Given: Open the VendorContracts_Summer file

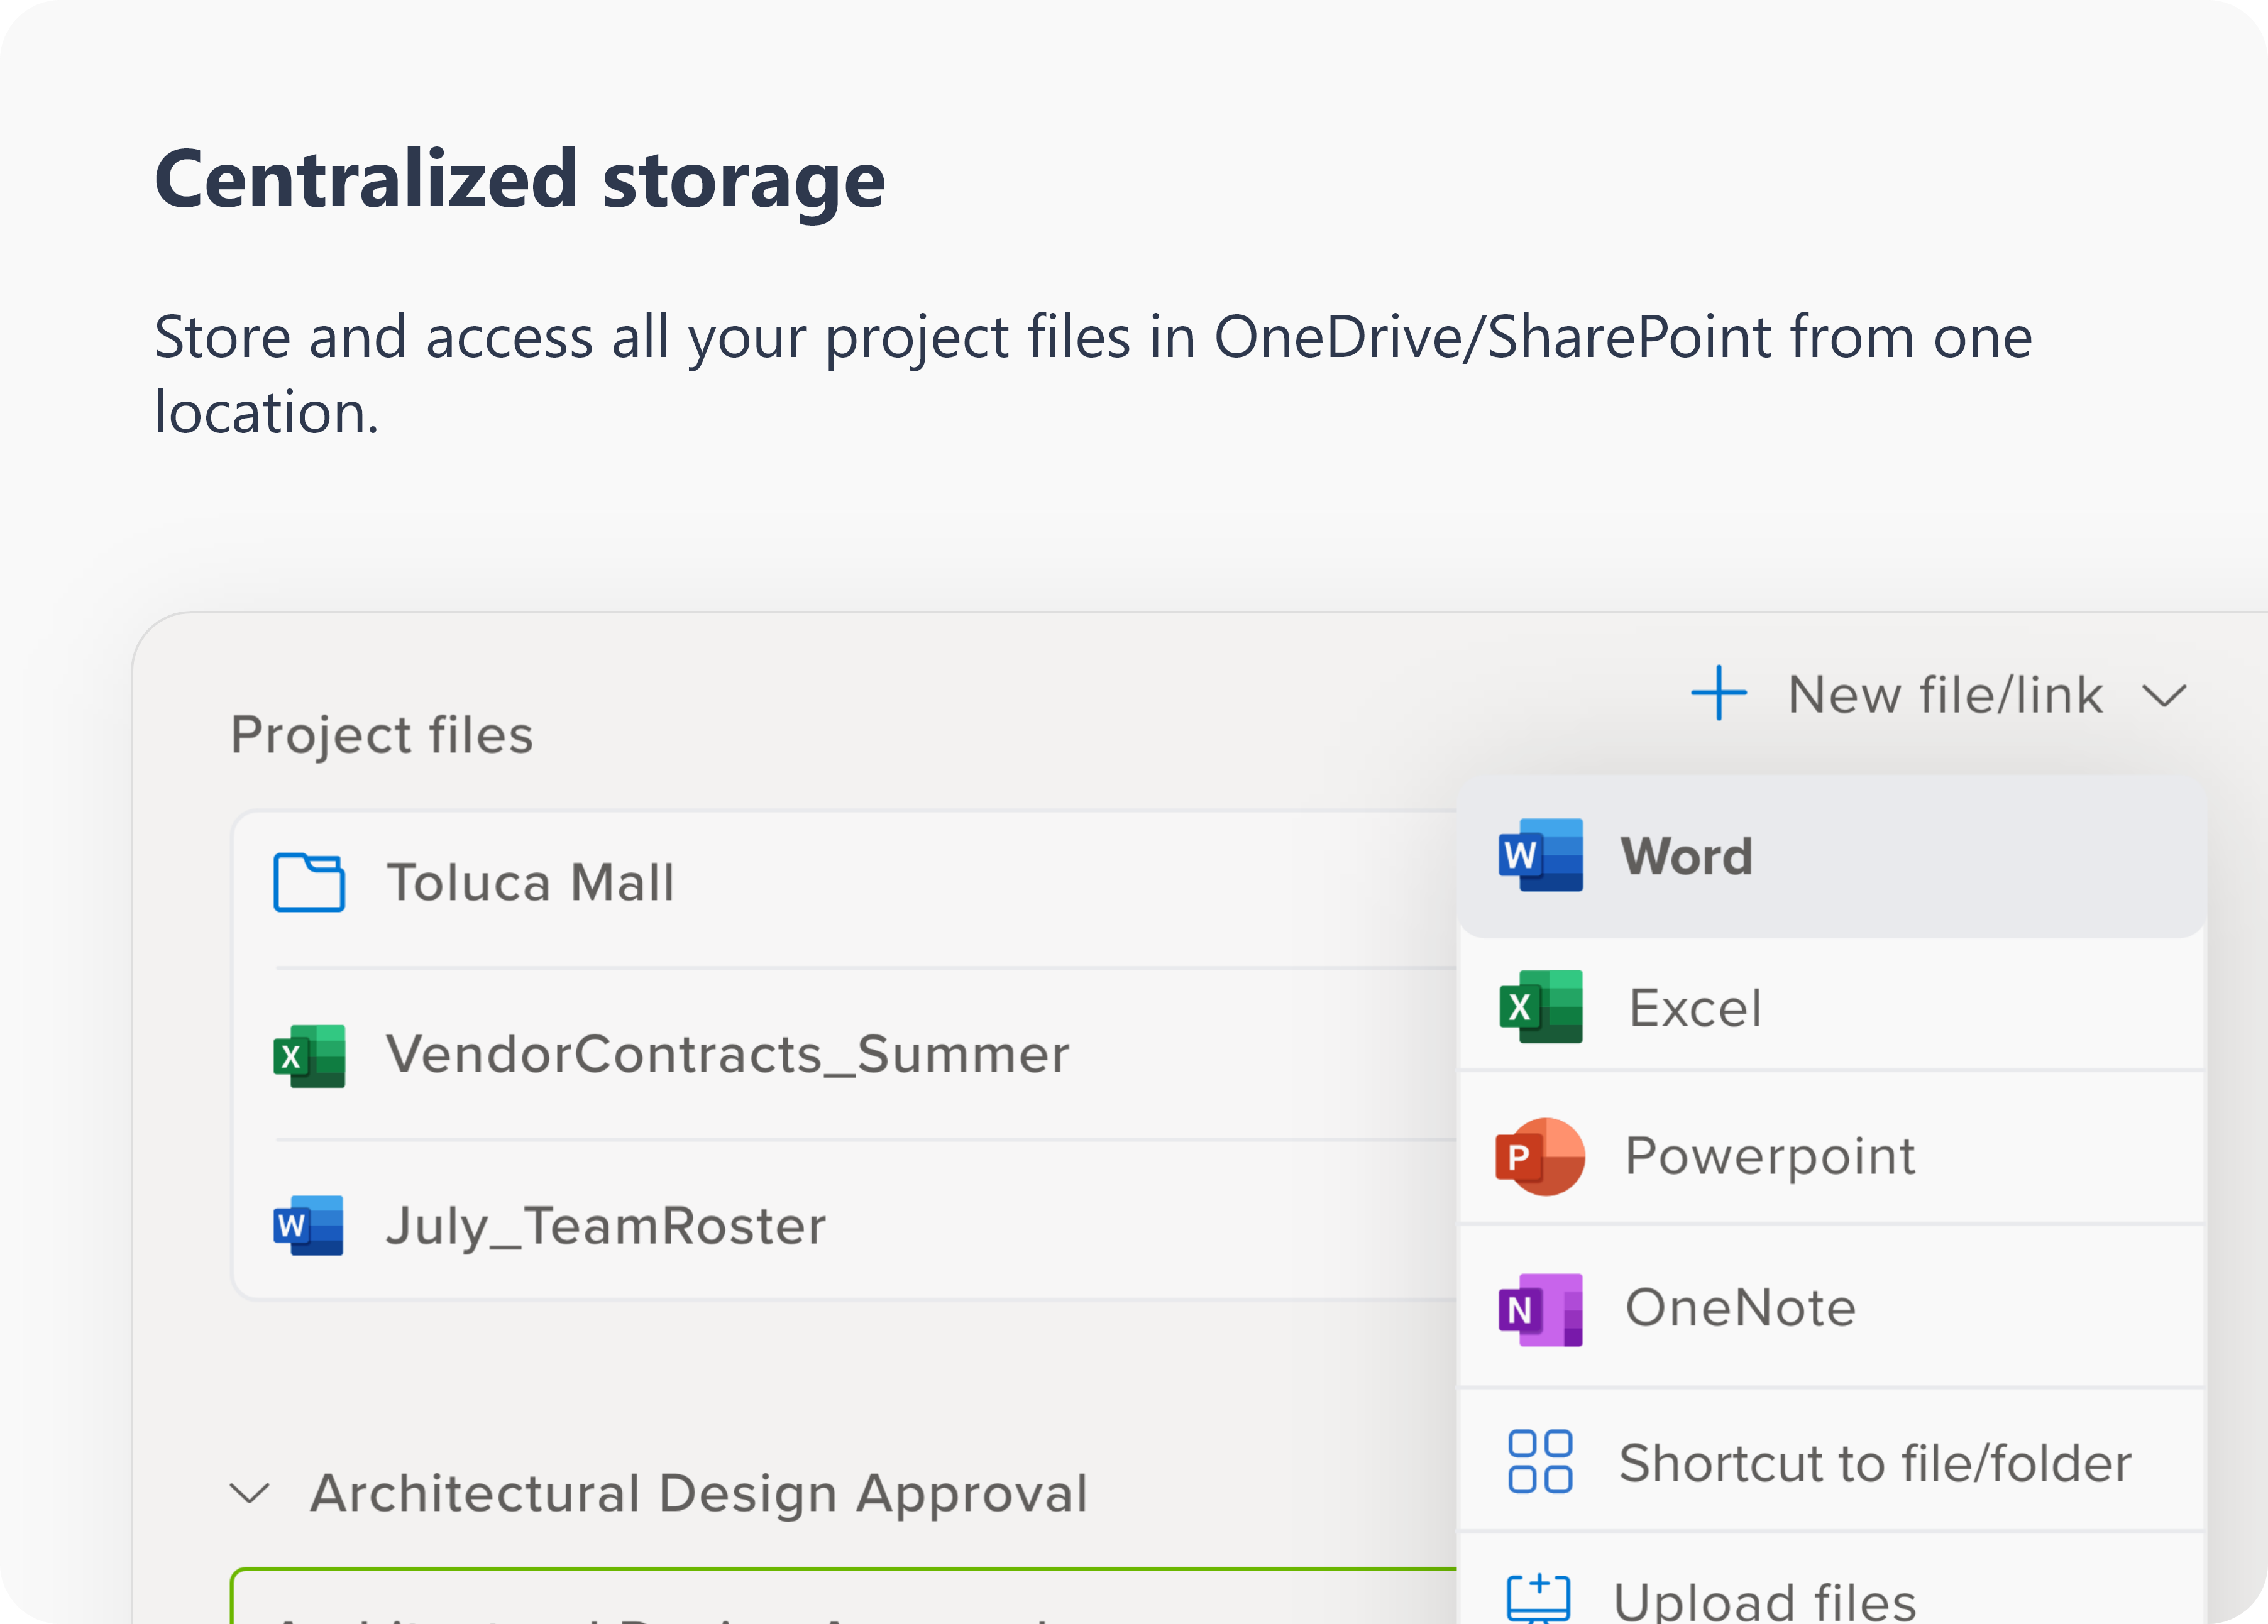Looking at the screenshot, I should [x=845, y=1054].
